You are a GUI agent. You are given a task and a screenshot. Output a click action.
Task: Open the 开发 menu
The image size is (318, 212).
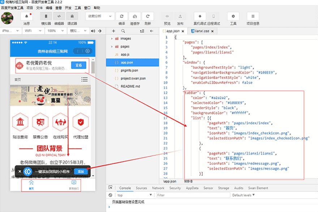tap(68, 8)
